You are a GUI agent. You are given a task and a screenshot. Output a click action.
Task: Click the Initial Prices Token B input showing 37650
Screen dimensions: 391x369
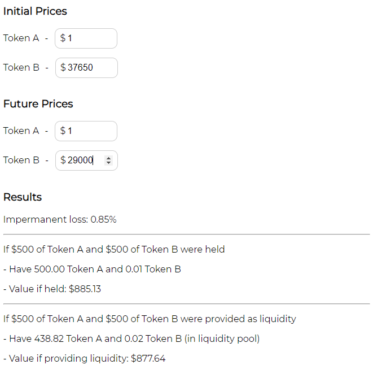(86, 68)
